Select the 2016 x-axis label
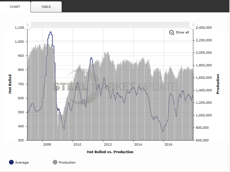This screenshot has height=172, width=230. pyautogui.click(x=168, y=145)
